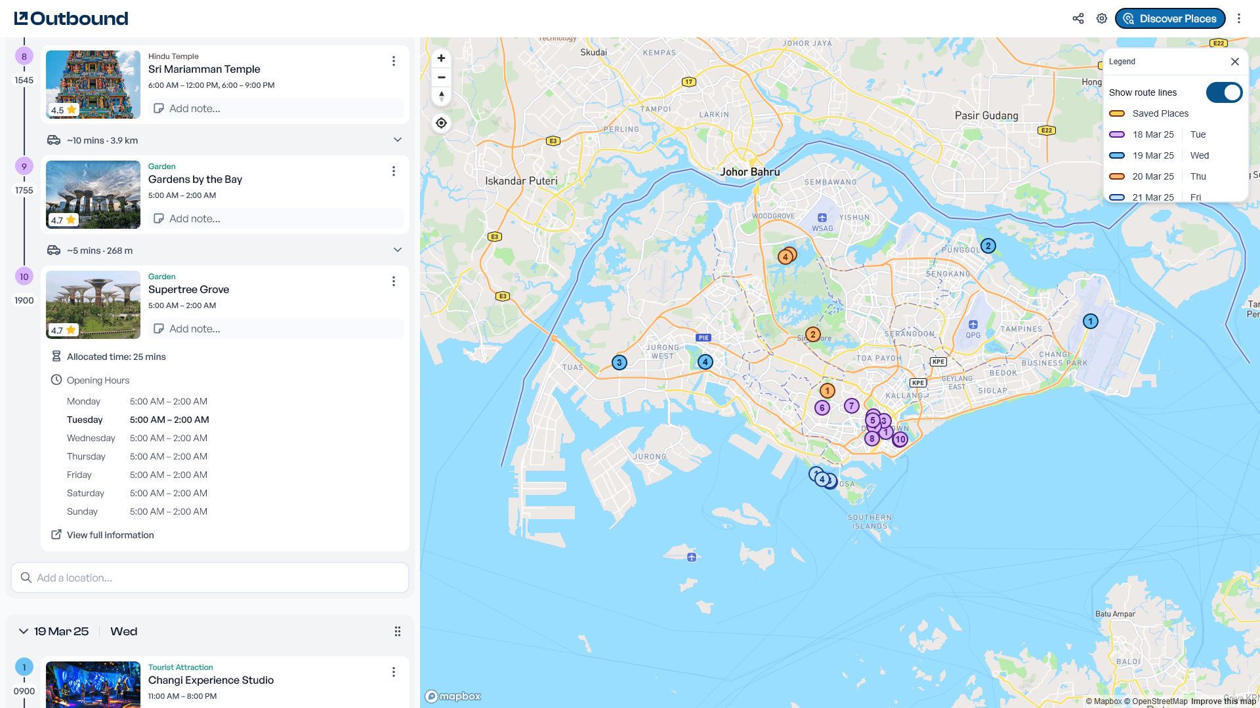Select blue map pin 1 near Changi airport
This screenshot has width=1260, height=708.
pos(1091,321)
